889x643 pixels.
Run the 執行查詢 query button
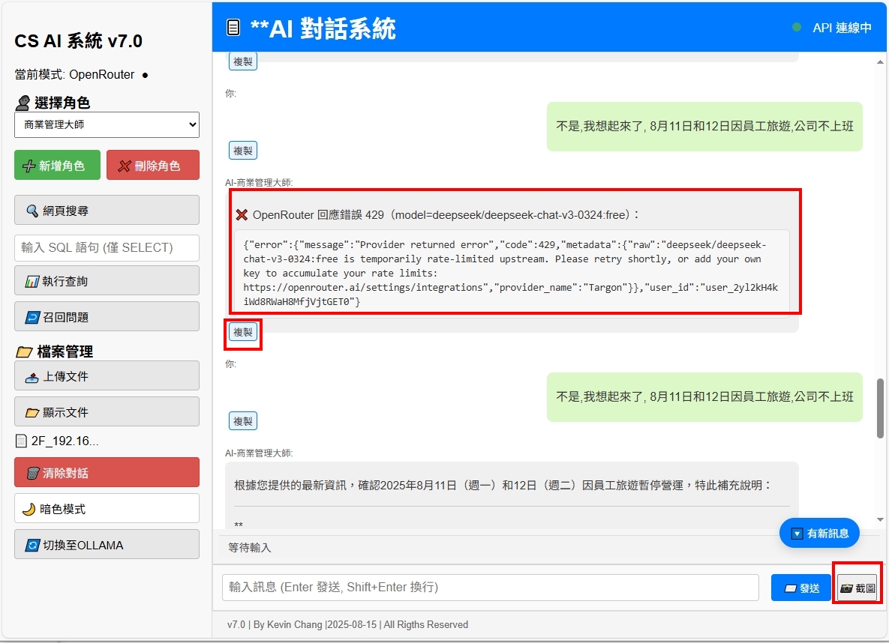(x=107, y=280)
